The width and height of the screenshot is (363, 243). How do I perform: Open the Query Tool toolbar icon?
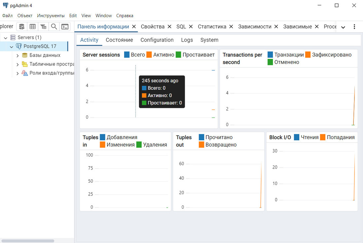click(x=22, y=27)
